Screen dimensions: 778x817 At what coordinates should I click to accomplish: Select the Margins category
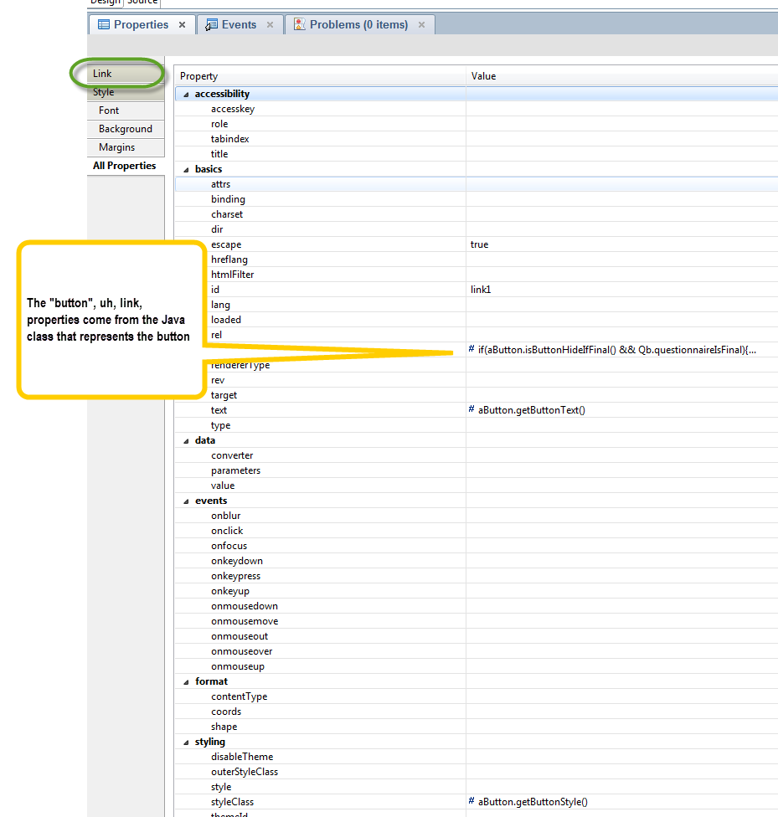click(116, 146)
